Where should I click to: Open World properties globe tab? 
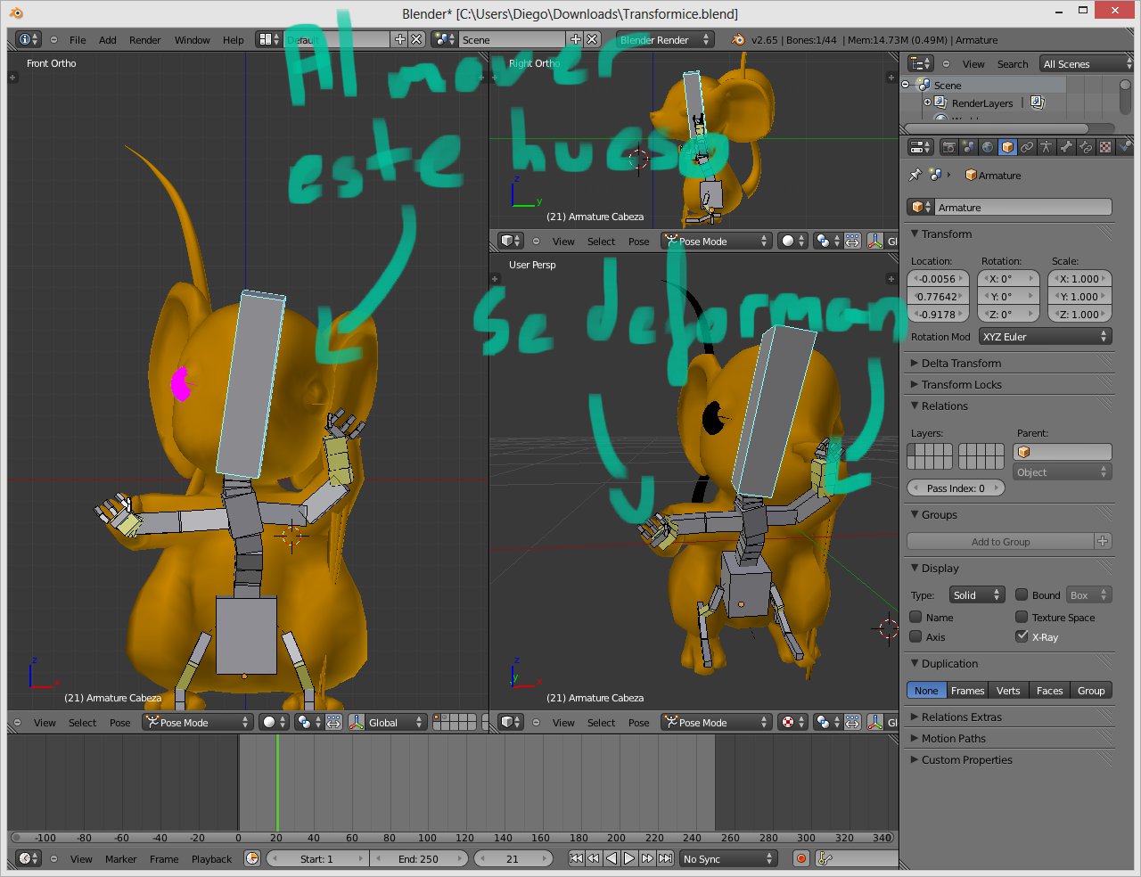[988, 147]
